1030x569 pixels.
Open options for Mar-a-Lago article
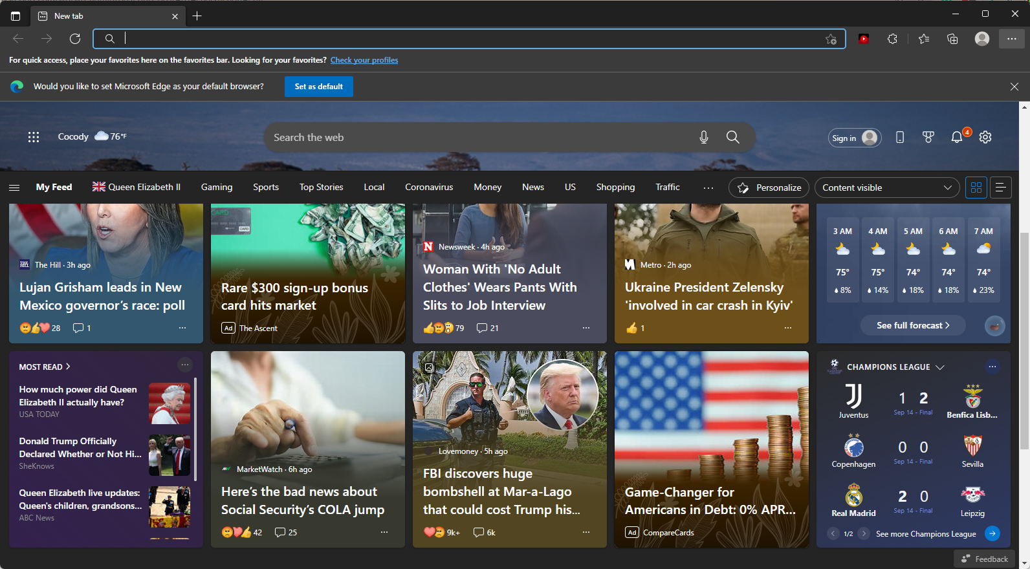[586, 532]
